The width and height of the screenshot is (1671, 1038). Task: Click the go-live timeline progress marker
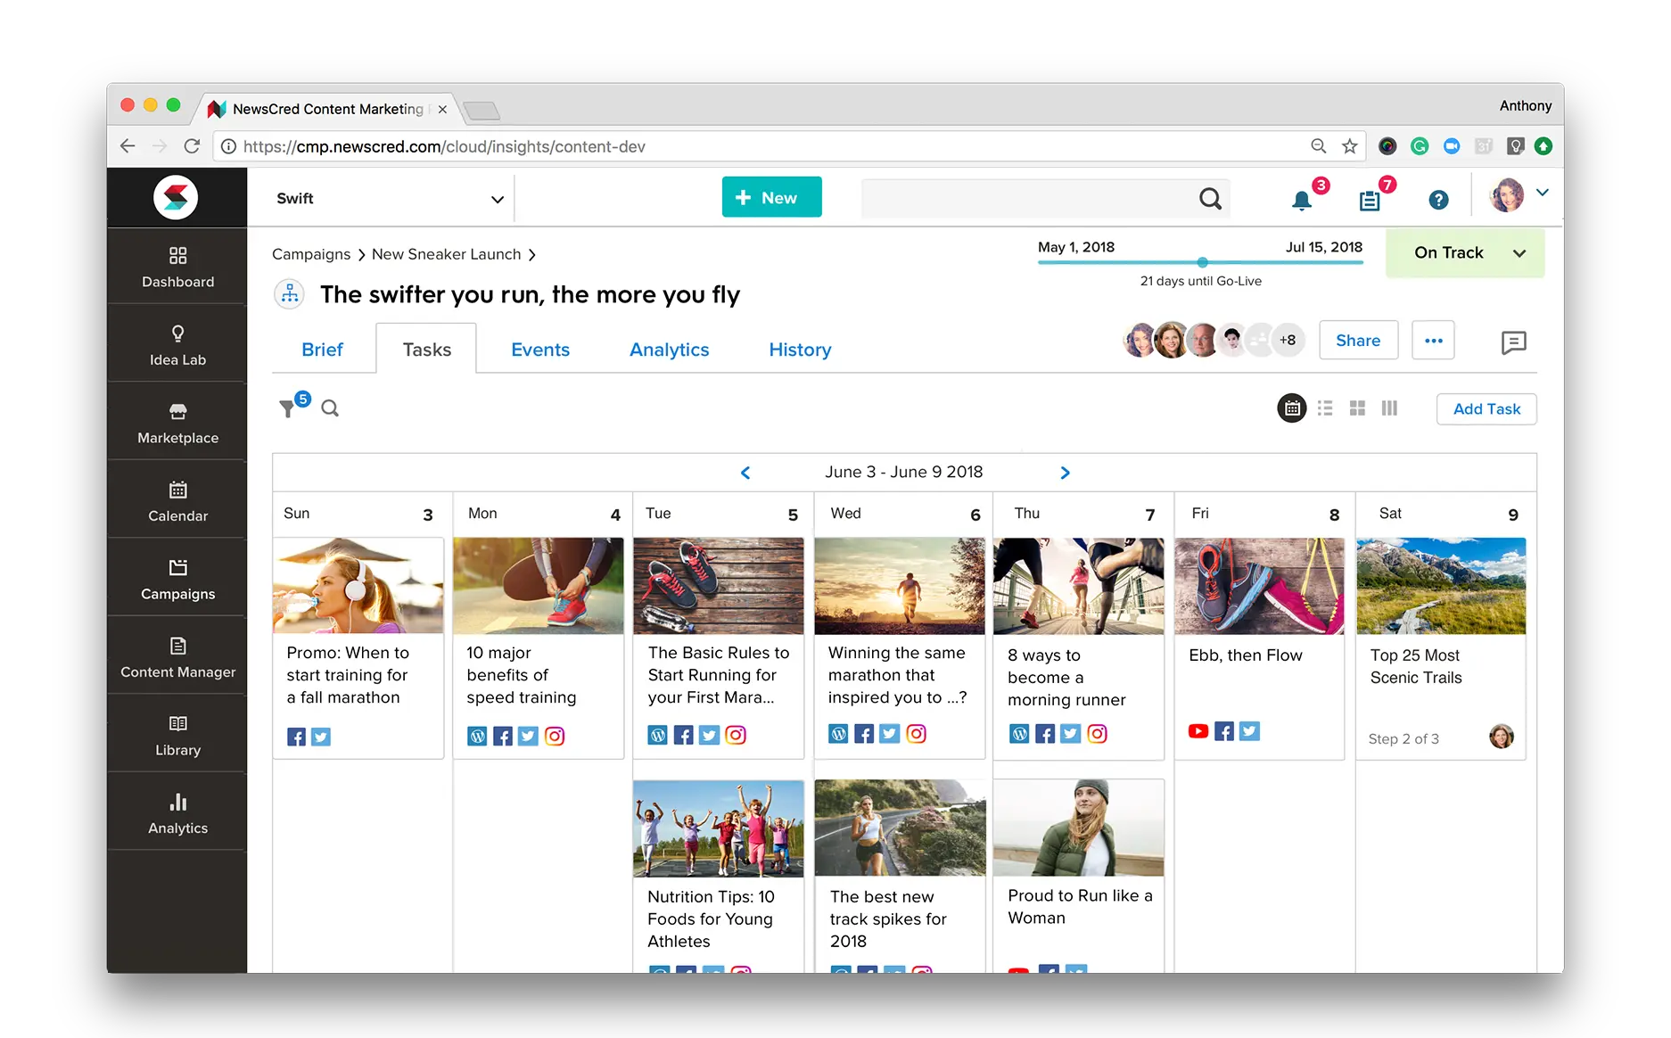pyautogui.click(x=1203, y=262)
